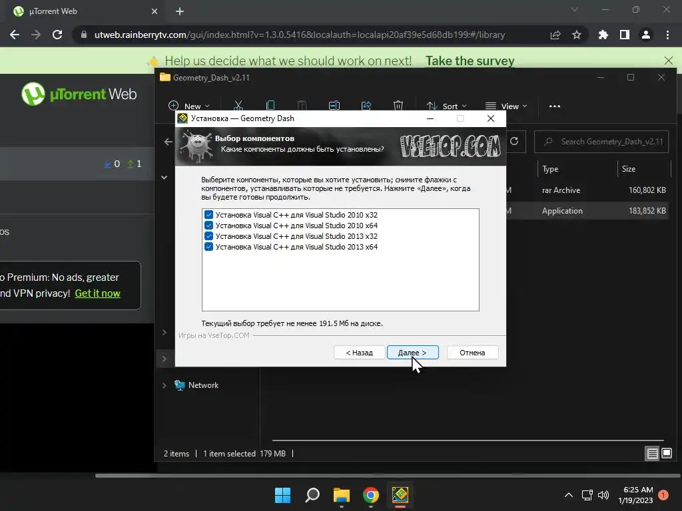This screenshot has height=511, width=682.
Task: Open a new browser tab
Action: (x=180, y=12)
